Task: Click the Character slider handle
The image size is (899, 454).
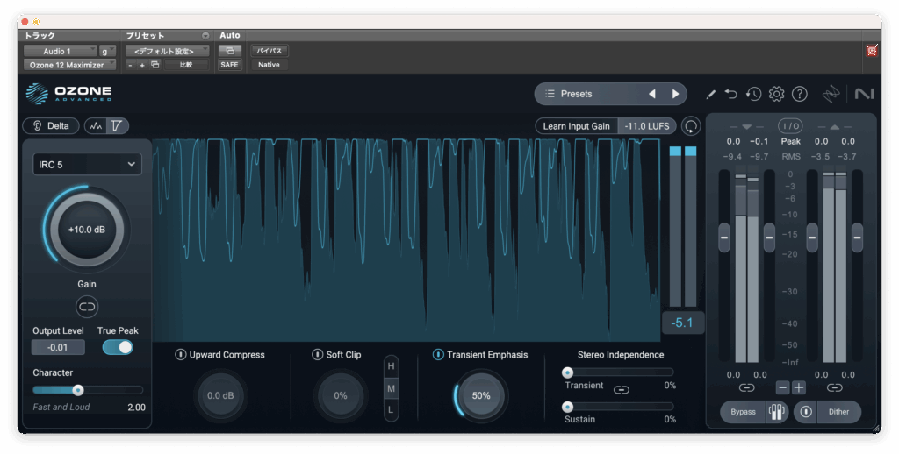Action: [78, 390]
